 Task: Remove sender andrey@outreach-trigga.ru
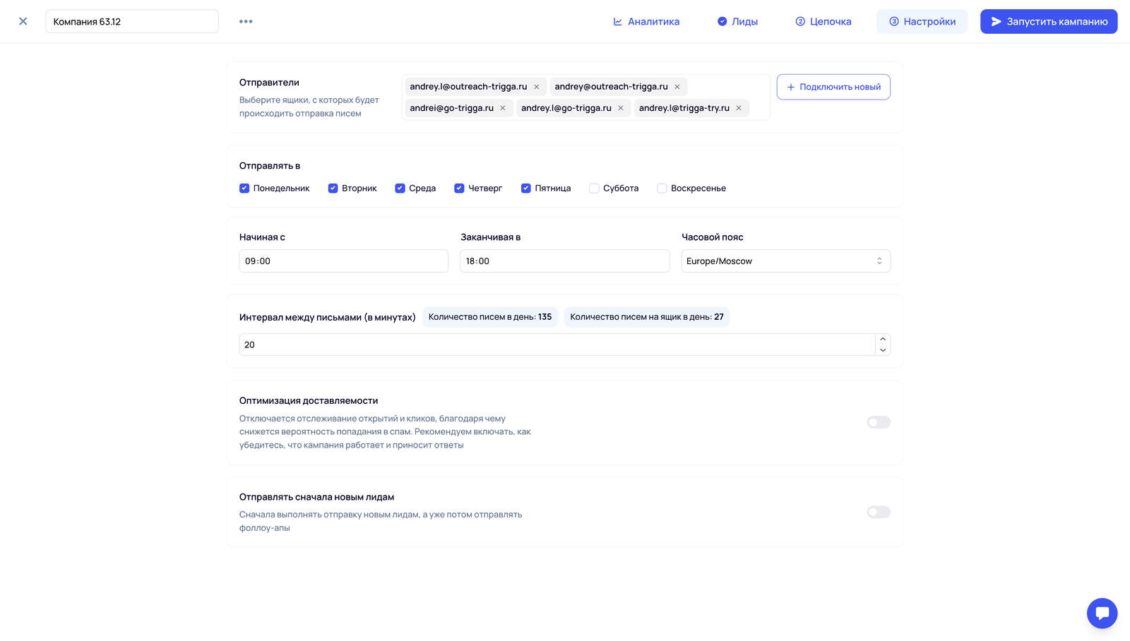point(677,87)
